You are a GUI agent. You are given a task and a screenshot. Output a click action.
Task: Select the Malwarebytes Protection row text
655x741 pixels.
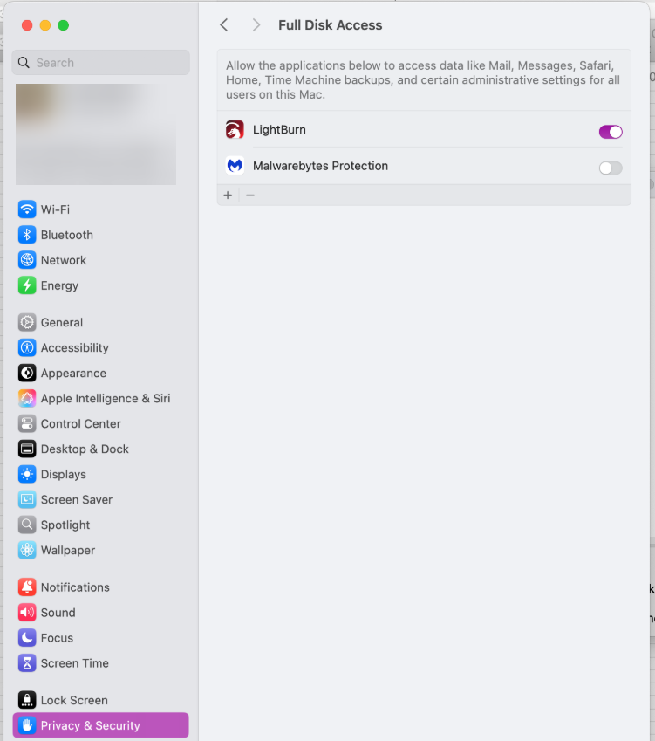[x=321, y=166]
